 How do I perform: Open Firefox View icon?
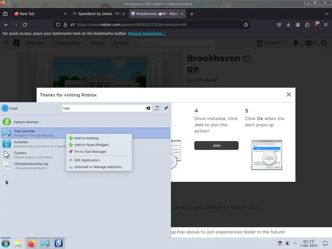coord(5,14)
